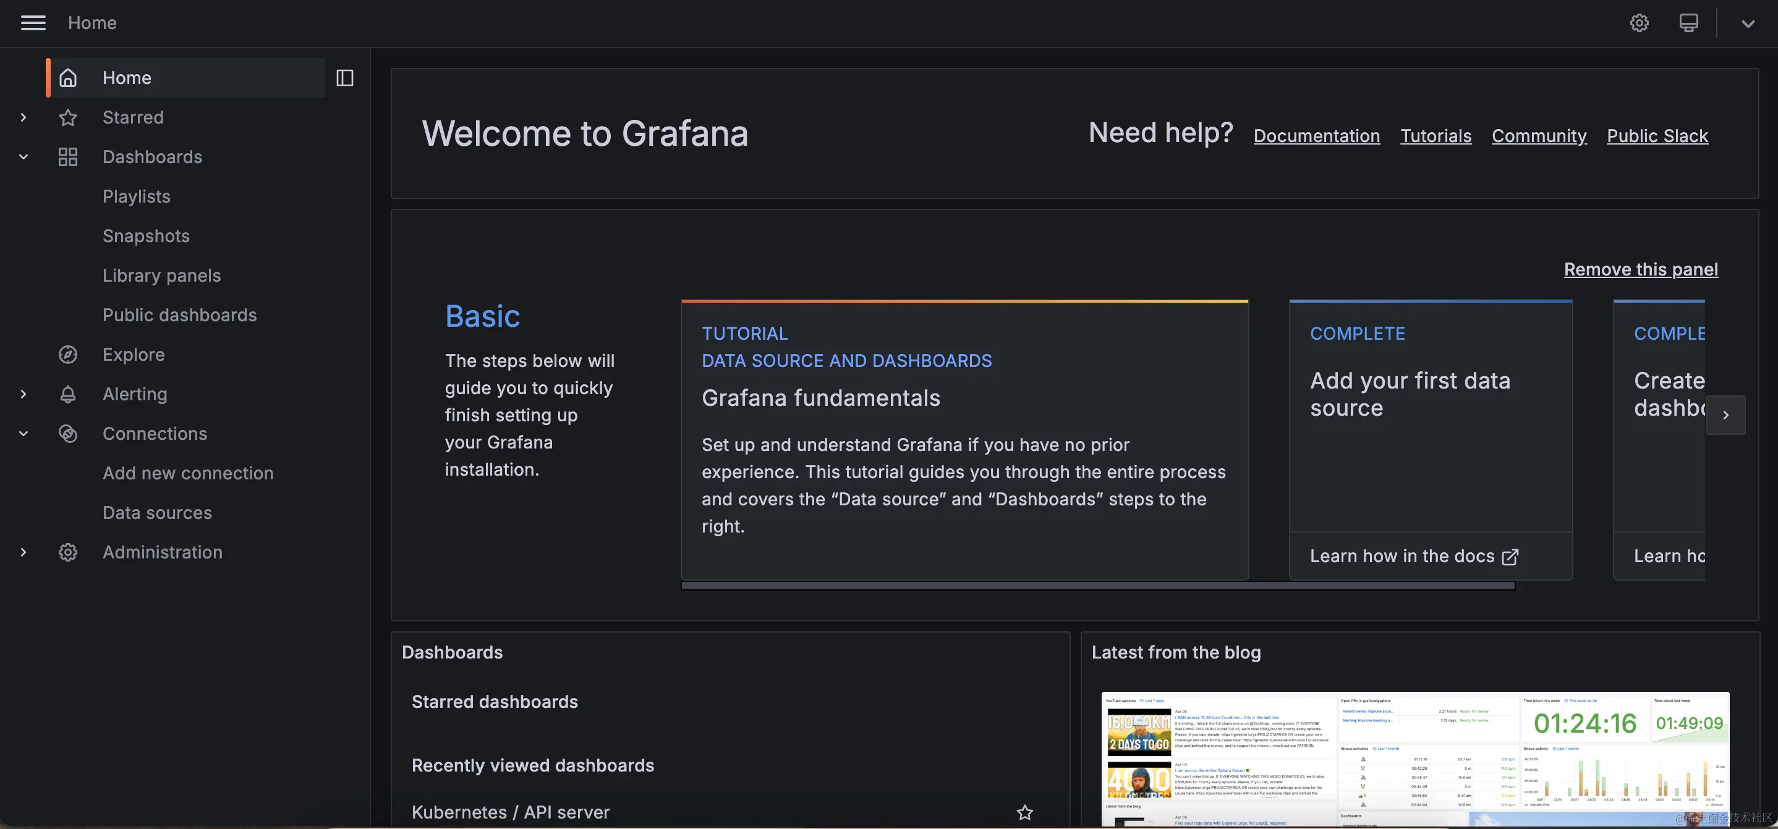Viewport: 1778px width, 829px height.
Task: Click the Connections icon in sidebar
Action: tap(67, 434)
